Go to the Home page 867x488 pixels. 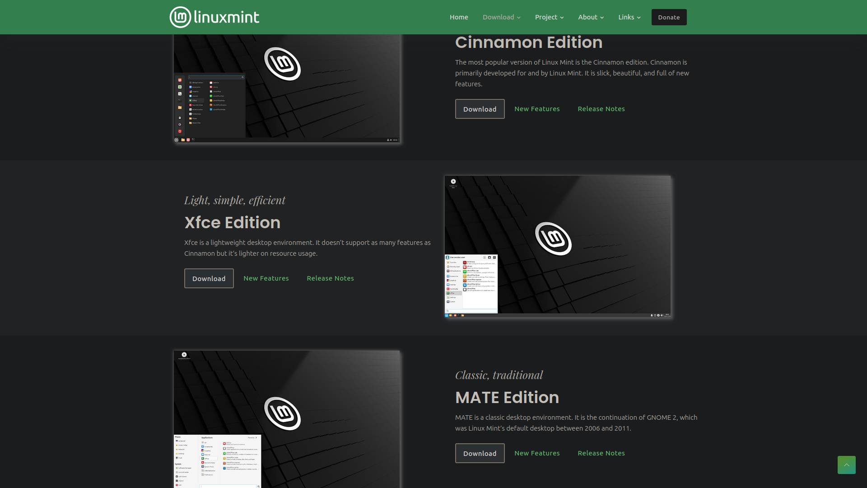tap(459, 17)
